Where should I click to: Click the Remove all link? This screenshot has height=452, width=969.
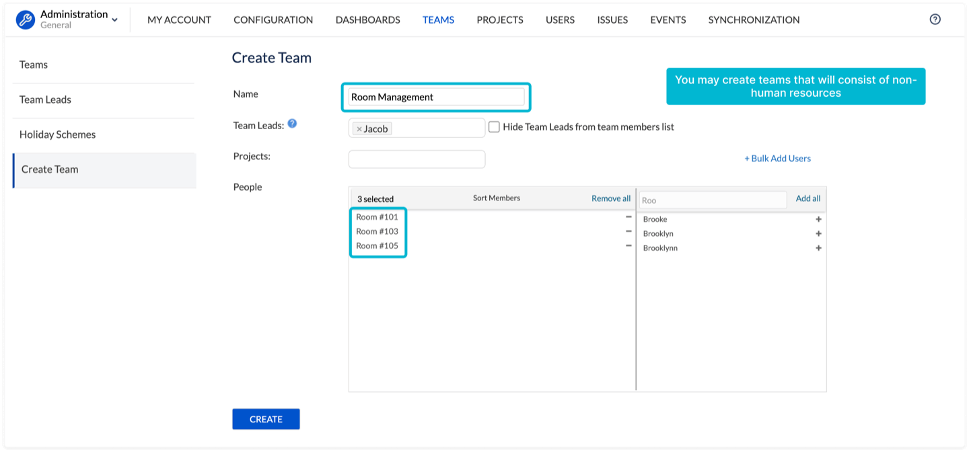(610, 198)
